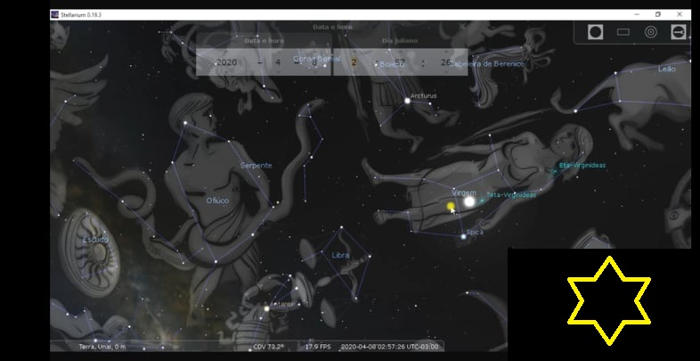Select the star Antares

[x=267, y=308]
